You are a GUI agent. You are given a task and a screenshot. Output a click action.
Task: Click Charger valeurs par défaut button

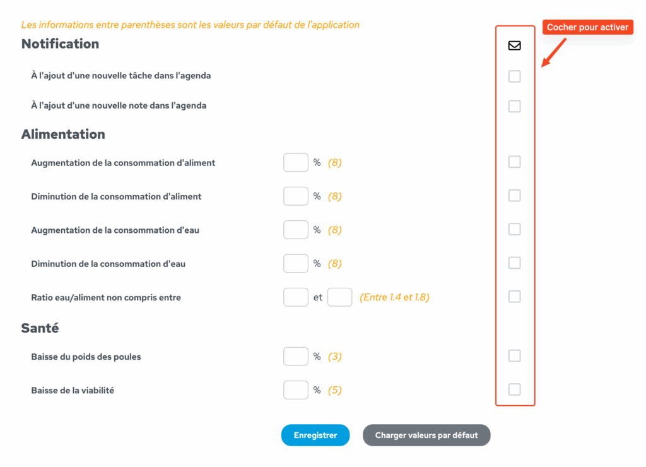pyautogui.click(x=426, y=435)
